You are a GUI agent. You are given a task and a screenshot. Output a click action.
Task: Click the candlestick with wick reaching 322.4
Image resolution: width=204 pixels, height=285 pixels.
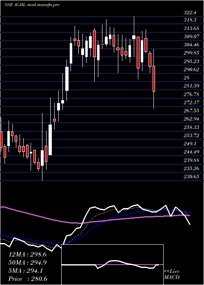pyautogui.click(x=134, y=37)
